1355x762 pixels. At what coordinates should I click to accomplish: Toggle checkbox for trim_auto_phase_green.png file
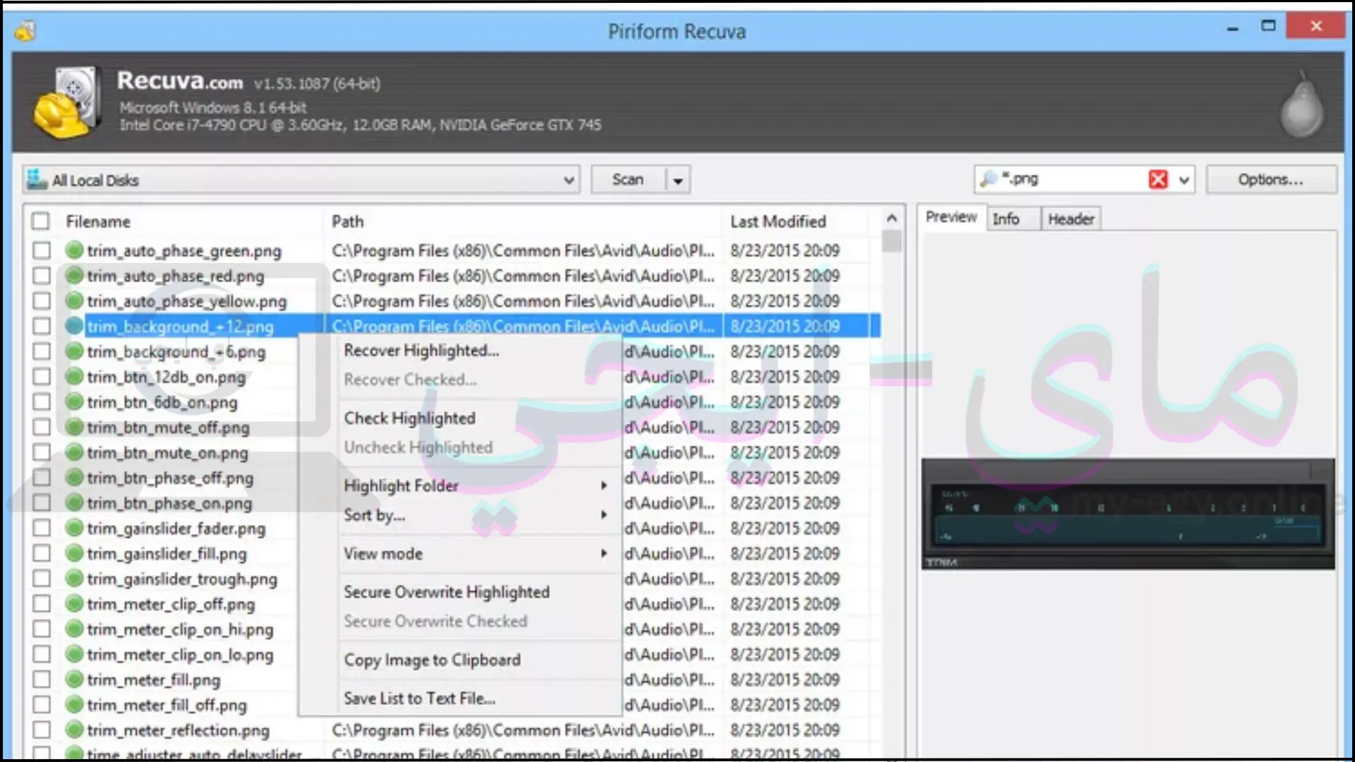click(41, 250)
